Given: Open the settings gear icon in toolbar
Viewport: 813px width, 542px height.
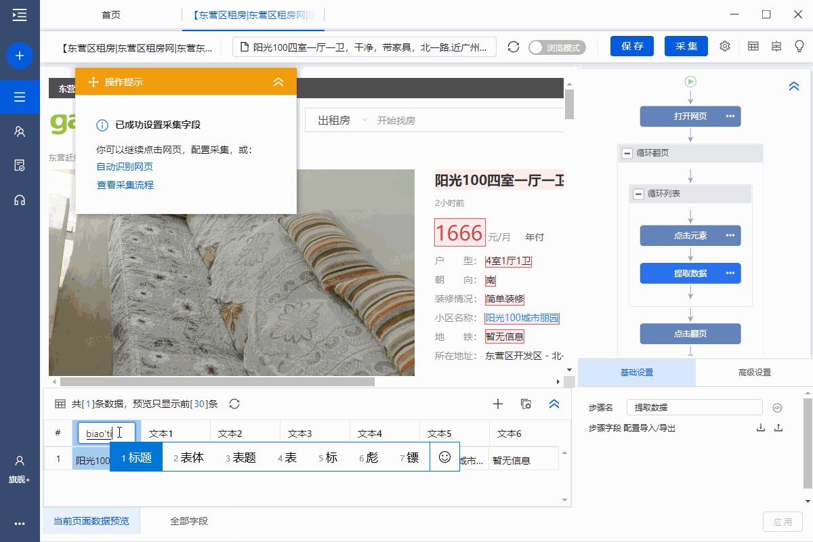Looking at the screenshot, I should click(x=725, y=46).
